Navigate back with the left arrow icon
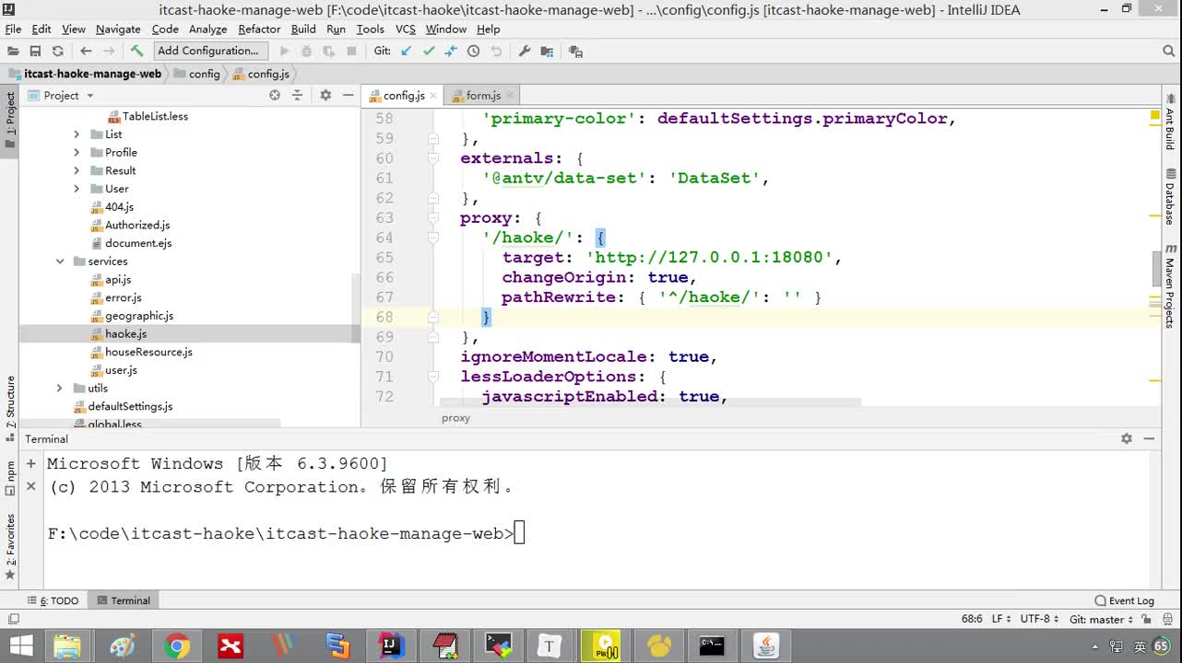 [86, 52]
